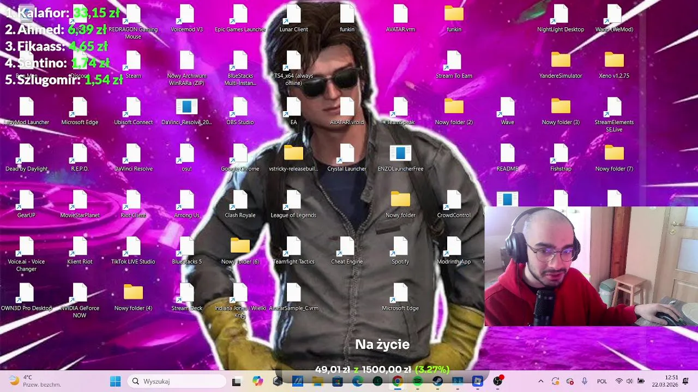Expand hidden system tray icons chevron

point(540,382)
